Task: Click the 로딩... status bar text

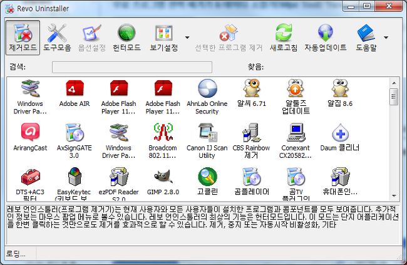Action: click(16, 253)
